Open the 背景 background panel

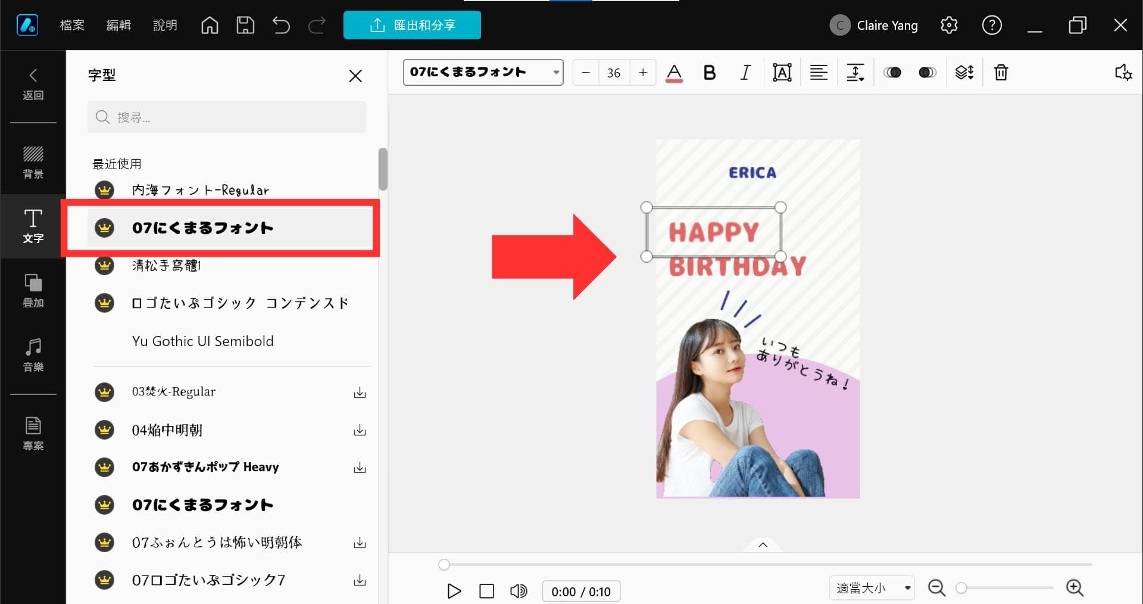(x=33, y=162)
